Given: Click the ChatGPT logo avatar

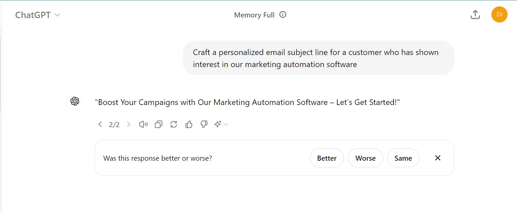Looking at the screenshot, I should tap(75, 101).
